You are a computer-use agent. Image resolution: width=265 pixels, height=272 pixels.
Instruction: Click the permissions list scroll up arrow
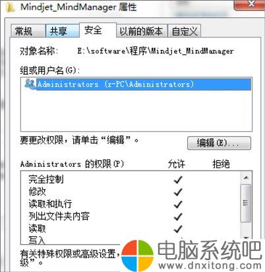(x=246, y=177)
